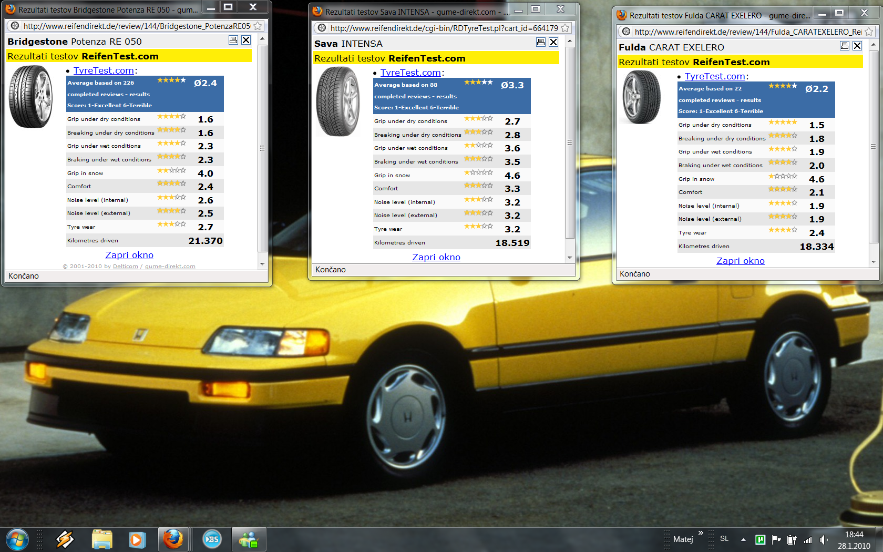This screenshot has width=883, height=552.
Task: Expand Matej toolbar chevron on taskbar
Action: pyautogui.click(x=701, y=533)
